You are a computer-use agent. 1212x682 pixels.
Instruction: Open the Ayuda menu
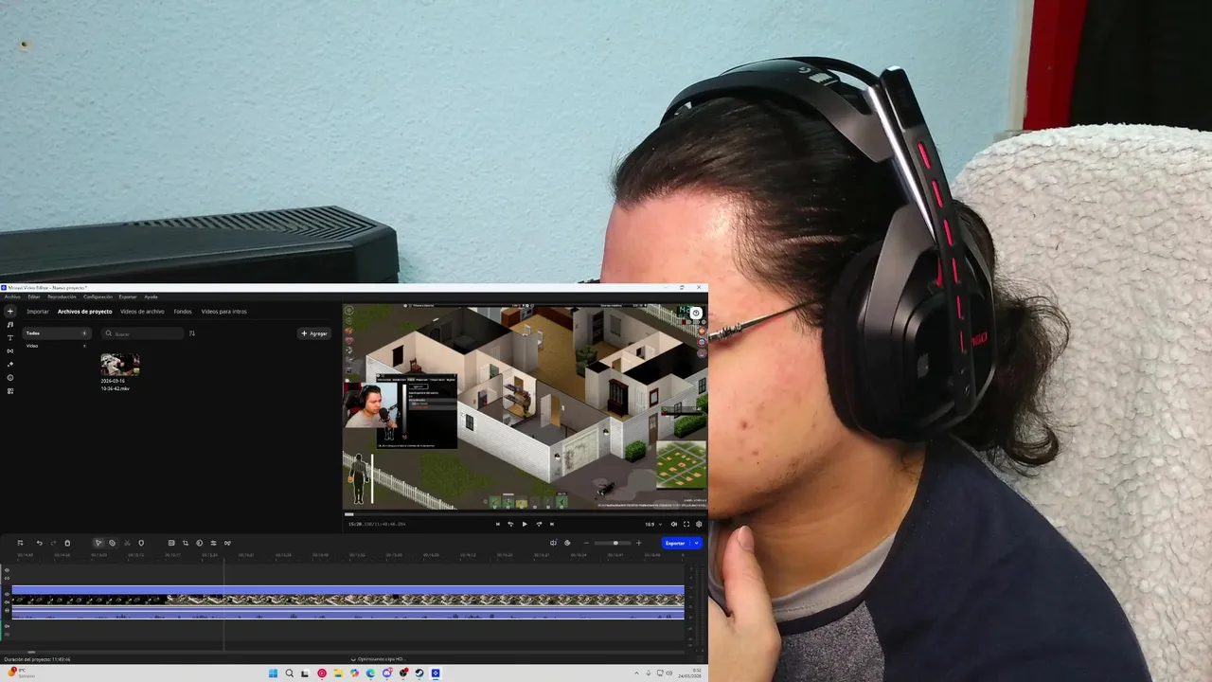point(151,296)
